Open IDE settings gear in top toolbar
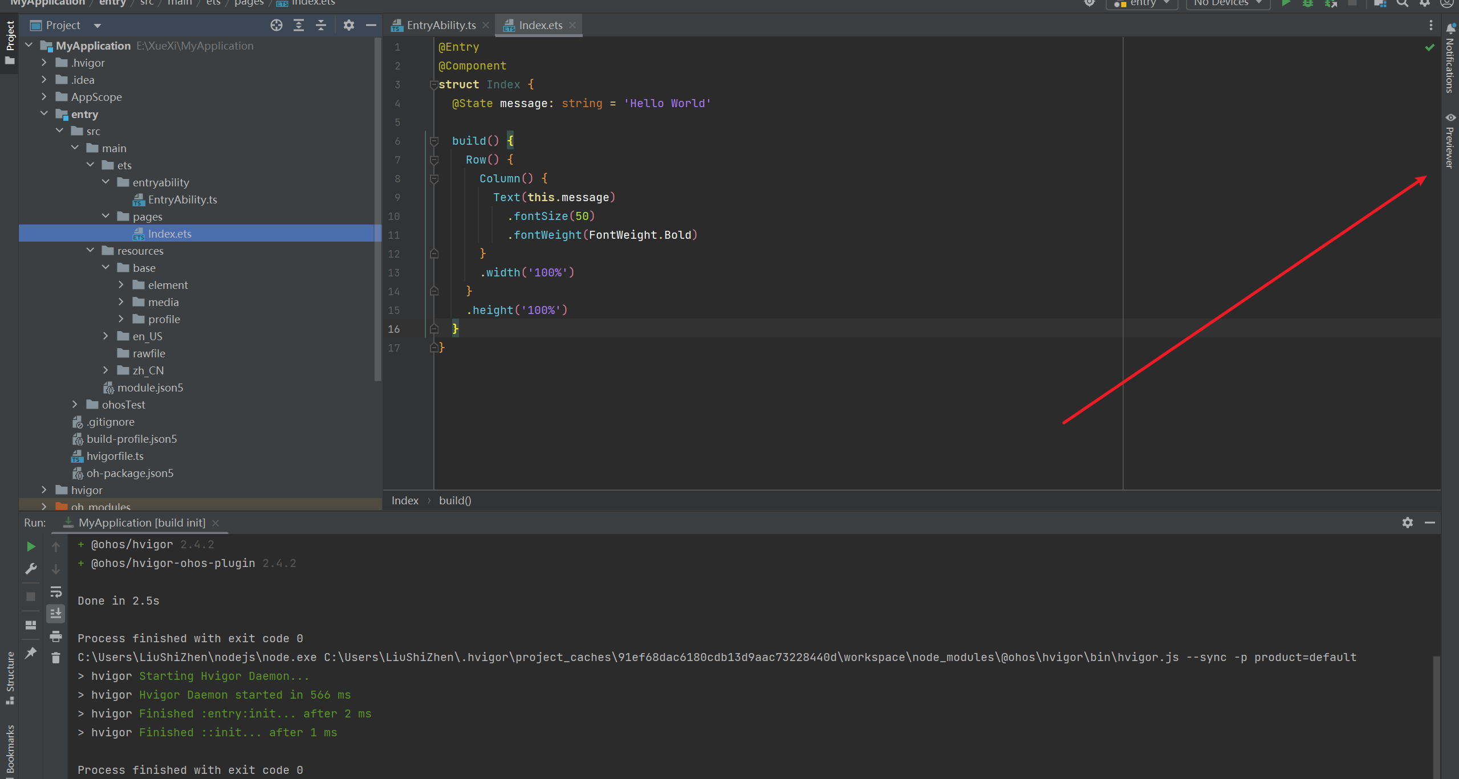 (x=1425, y=3)
